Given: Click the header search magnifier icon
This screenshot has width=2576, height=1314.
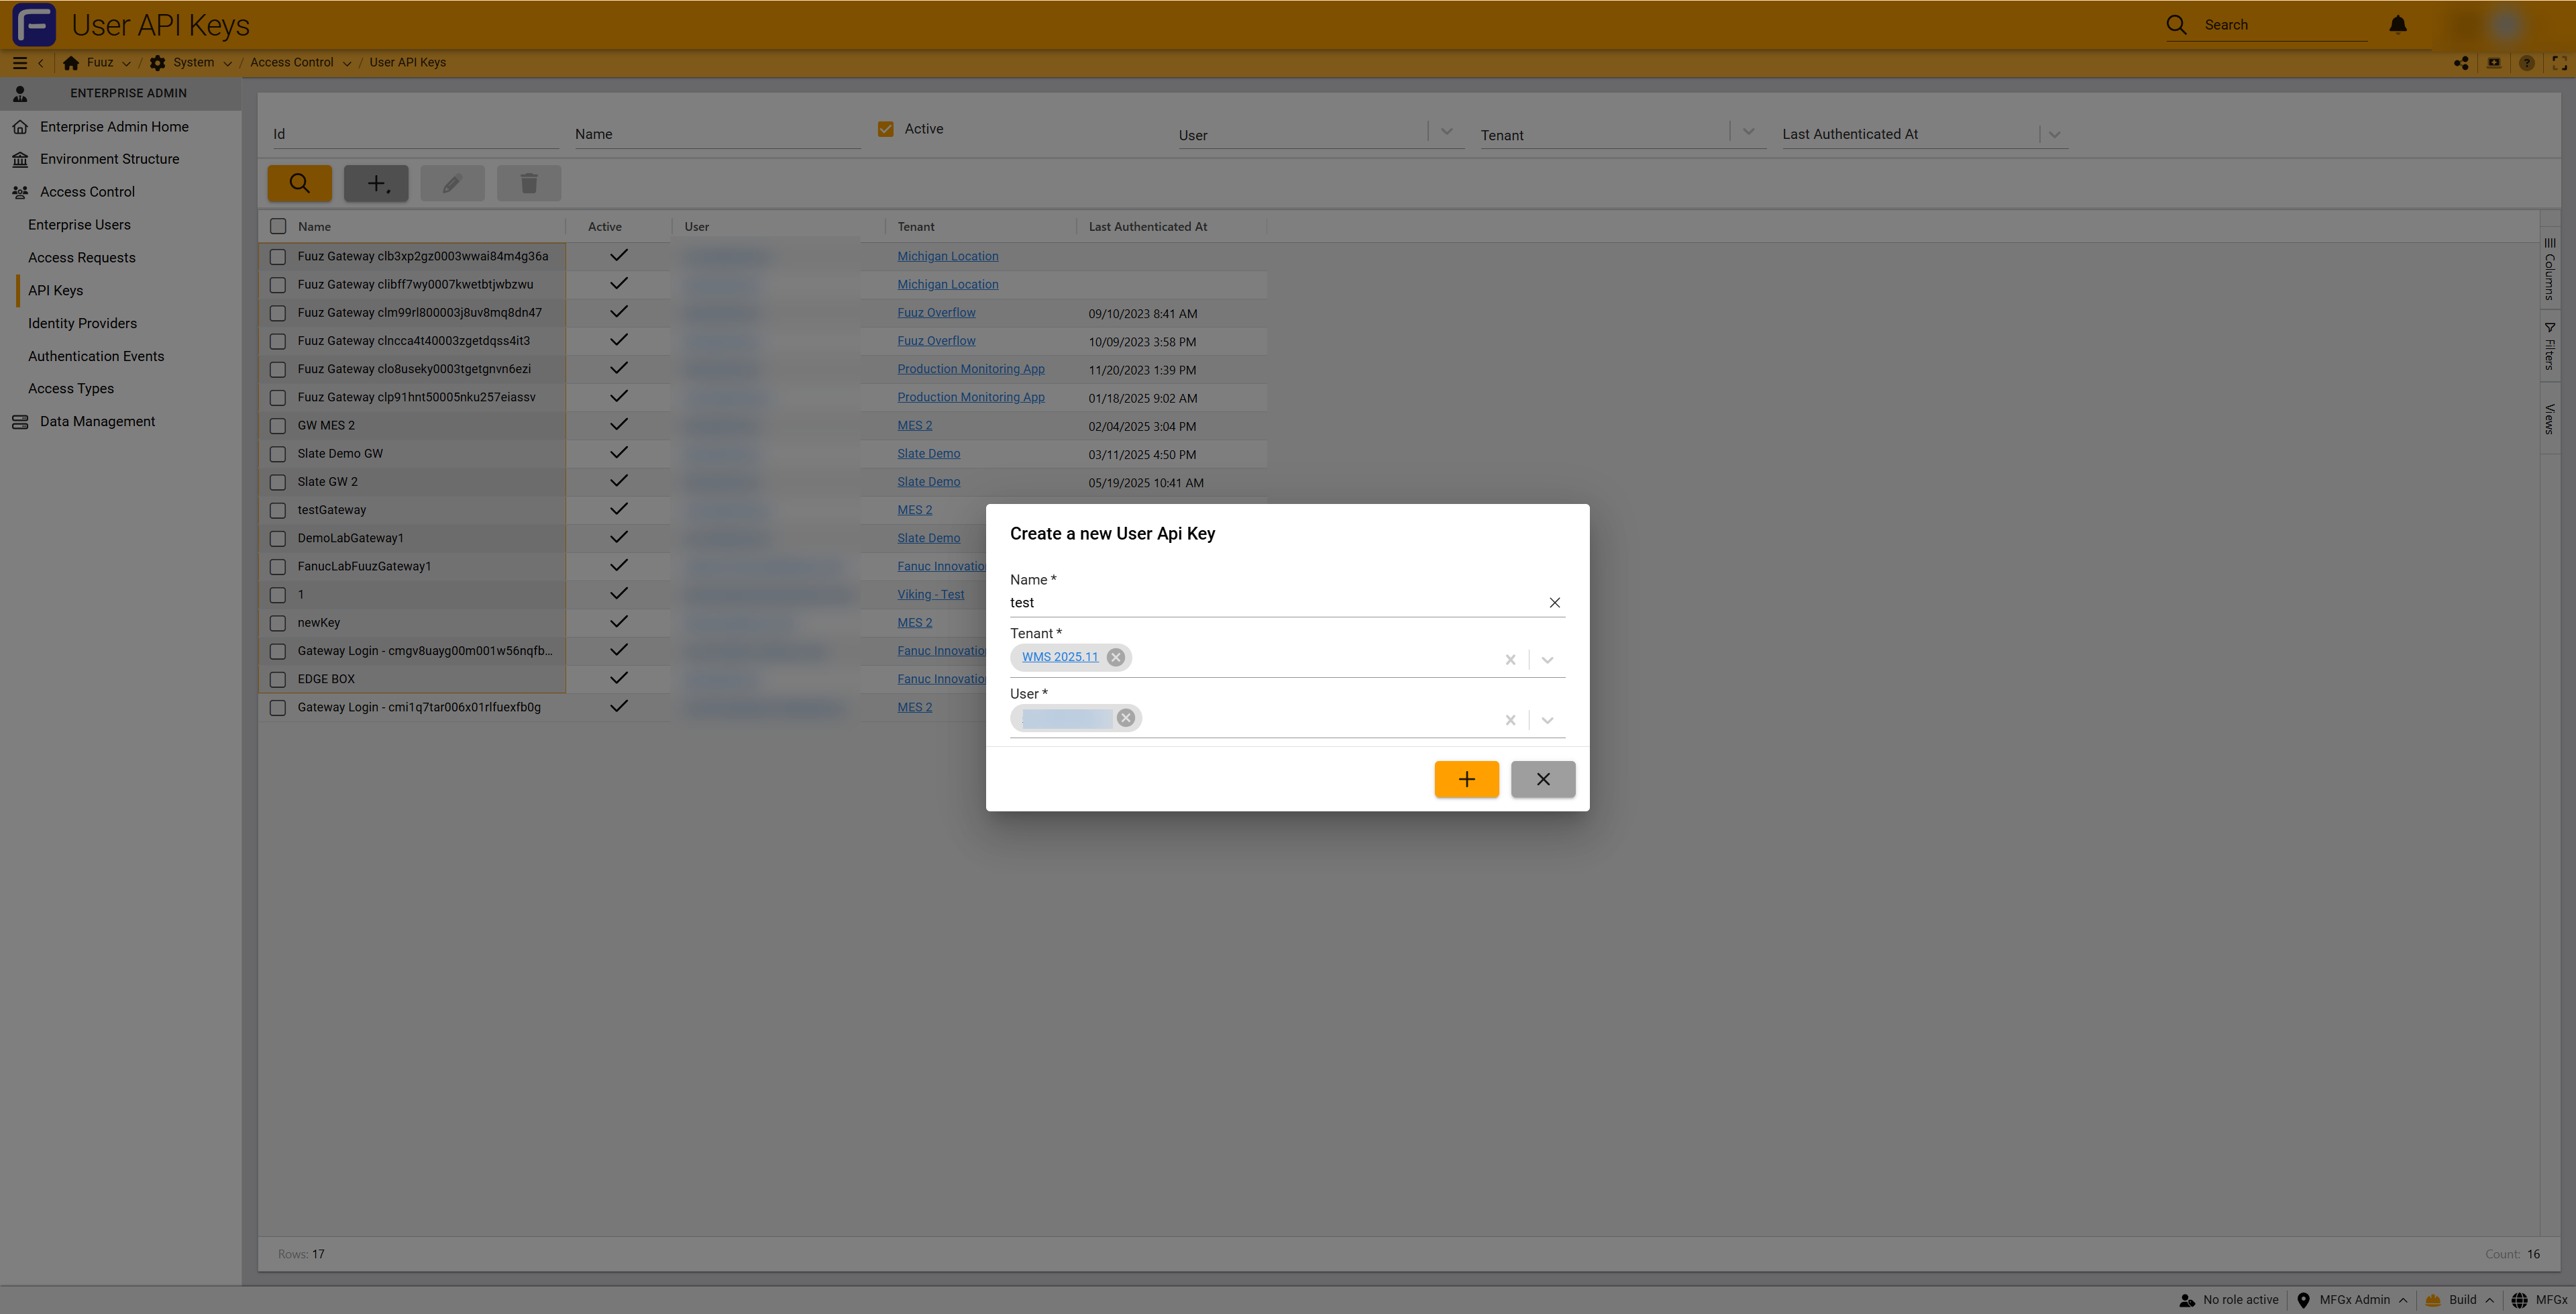Looking at the screenshot, I should coord(2176,25).
